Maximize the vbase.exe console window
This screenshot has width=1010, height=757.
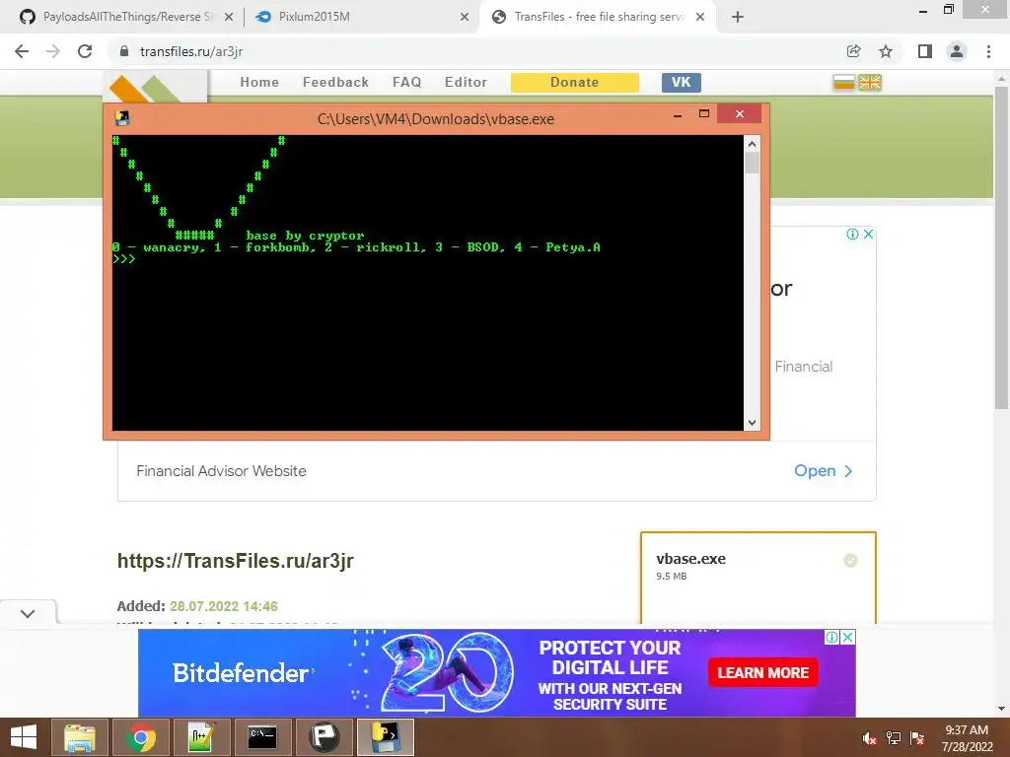click(704, 114)
